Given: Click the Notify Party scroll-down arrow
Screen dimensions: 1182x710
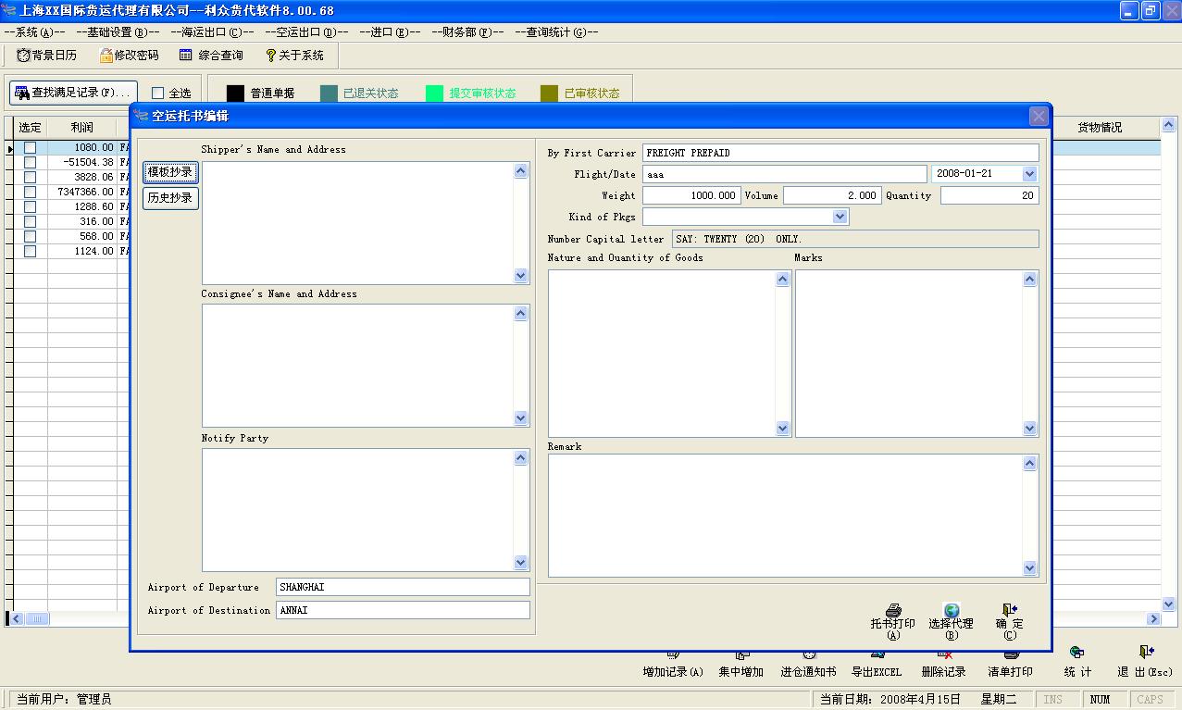Looking at the screenshot, I should tap(520, 563).
